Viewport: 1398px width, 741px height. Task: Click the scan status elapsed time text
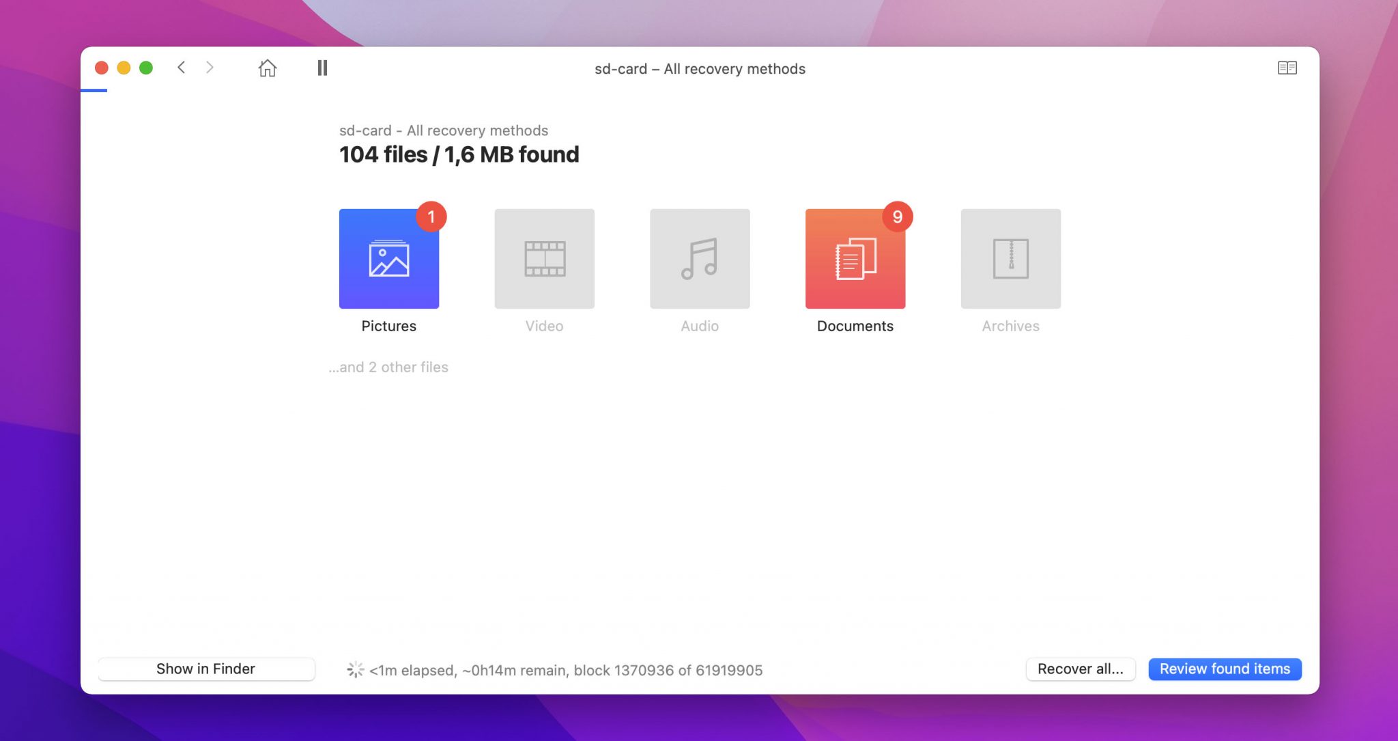pos(566,670)
